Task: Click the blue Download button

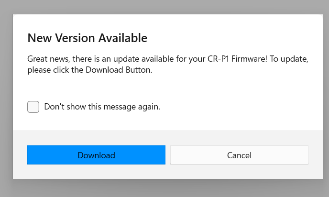Action: (x=96, y=155)
